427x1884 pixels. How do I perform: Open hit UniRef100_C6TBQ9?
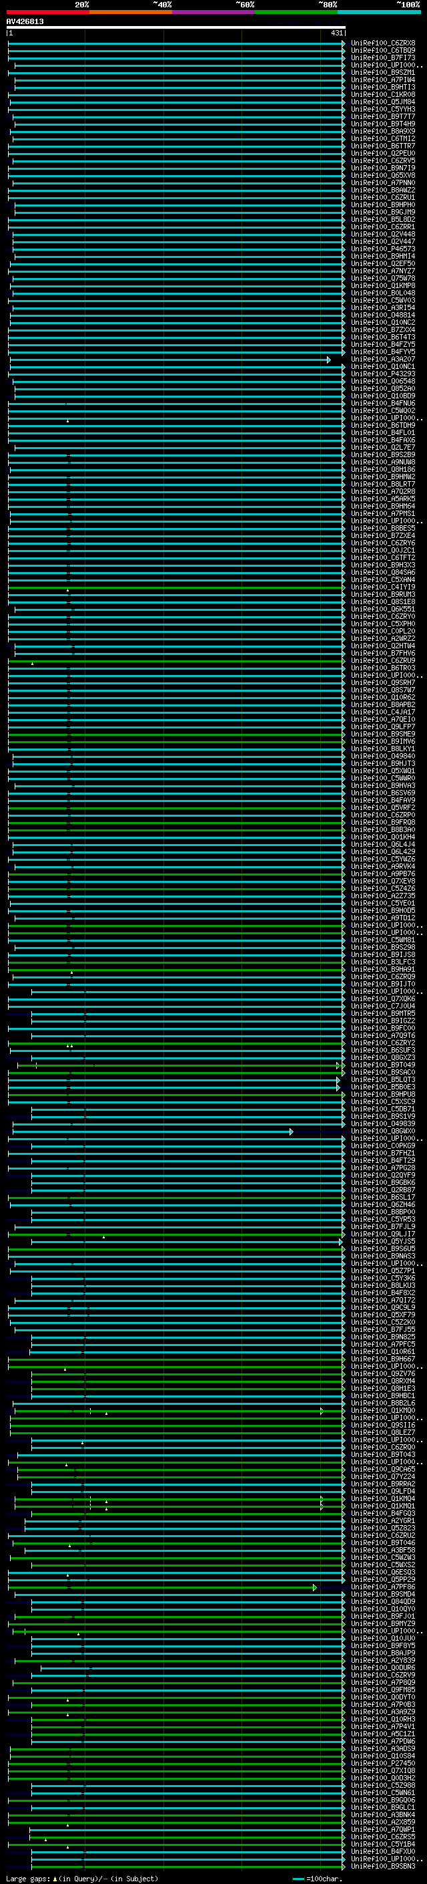pyautogui.click(x=383, y=51)
